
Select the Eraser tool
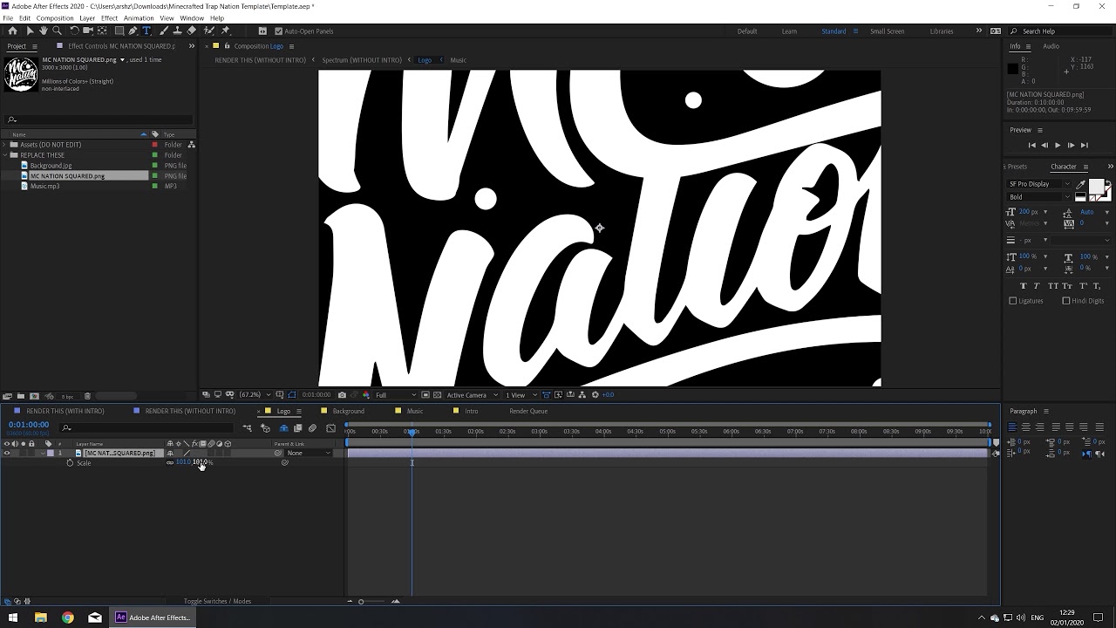point(193,31)
